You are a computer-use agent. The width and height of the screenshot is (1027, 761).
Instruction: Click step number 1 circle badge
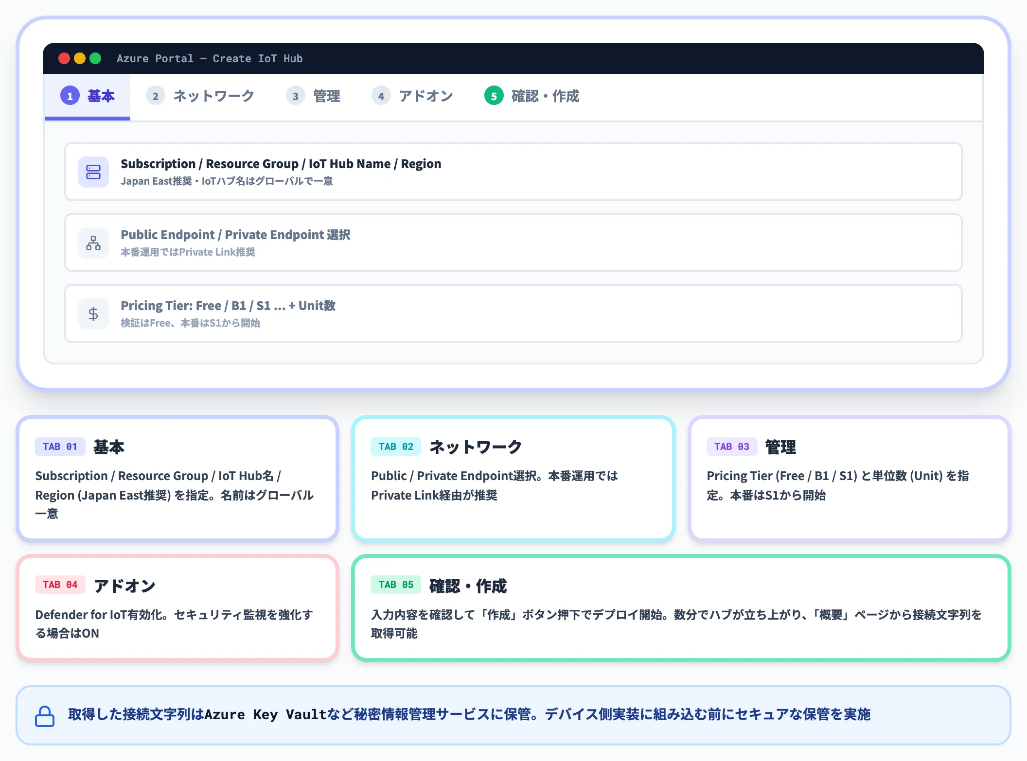70,96
